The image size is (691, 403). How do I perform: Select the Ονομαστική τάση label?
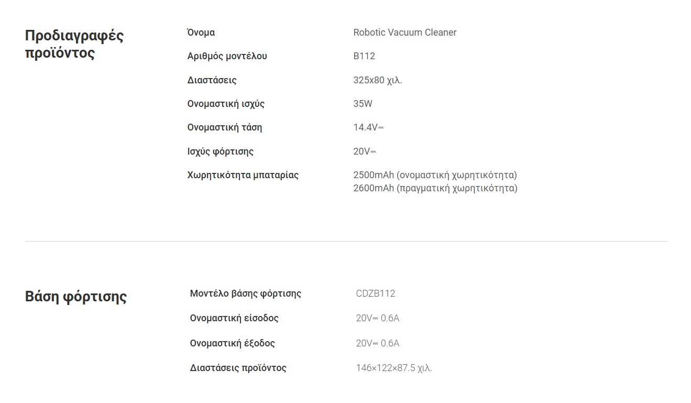pos(225,127)
